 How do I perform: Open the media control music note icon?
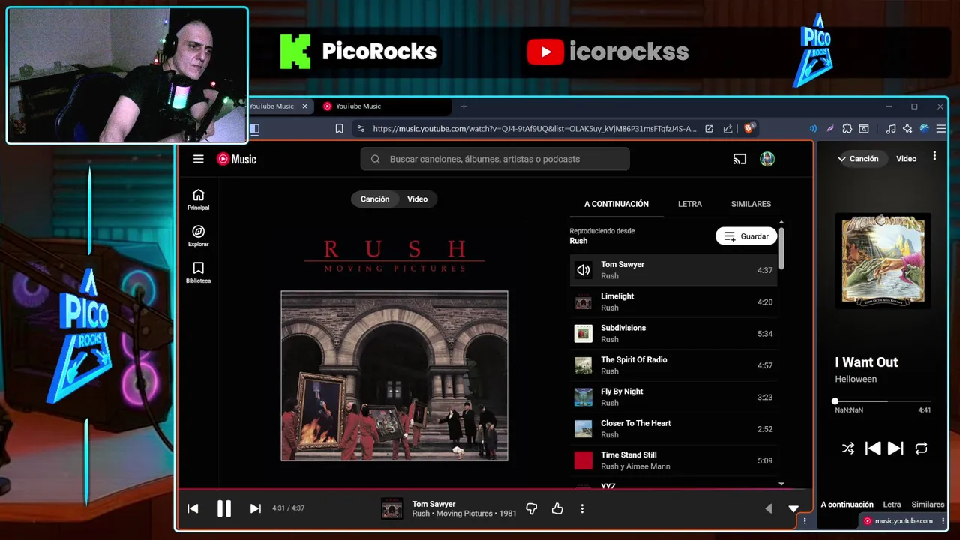tap(890, 129)
